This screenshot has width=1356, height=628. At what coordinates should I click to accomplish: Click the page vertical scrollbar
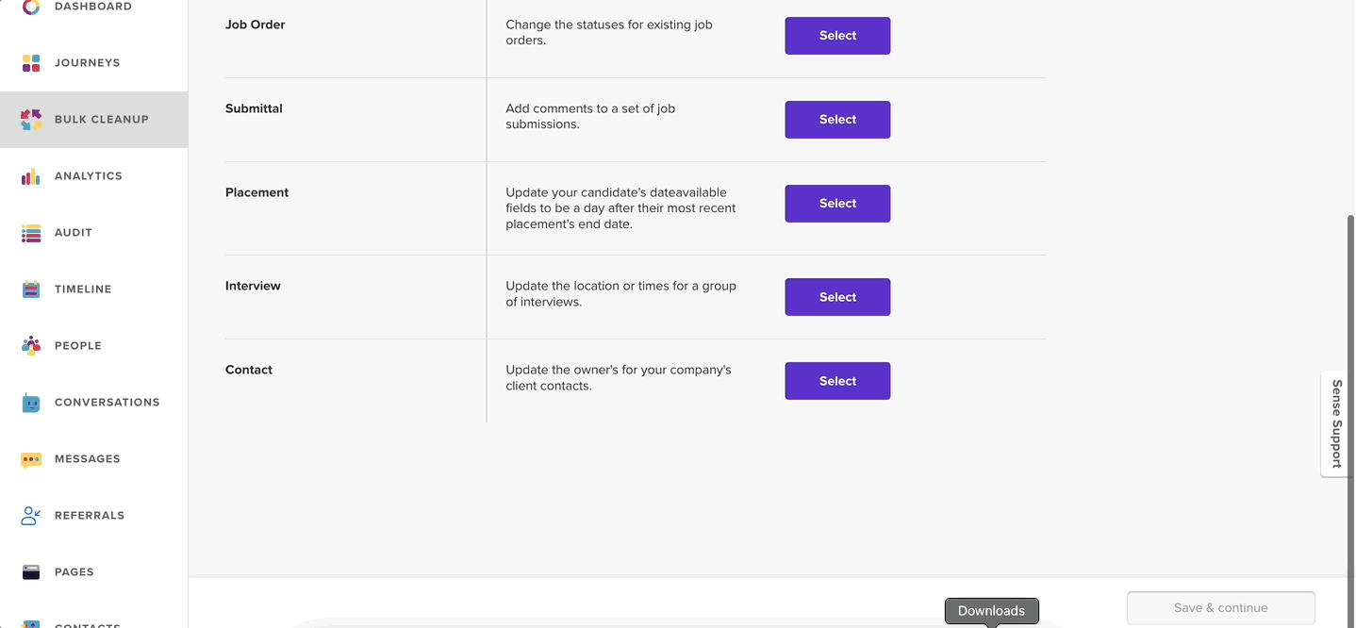click(1350, 396)
